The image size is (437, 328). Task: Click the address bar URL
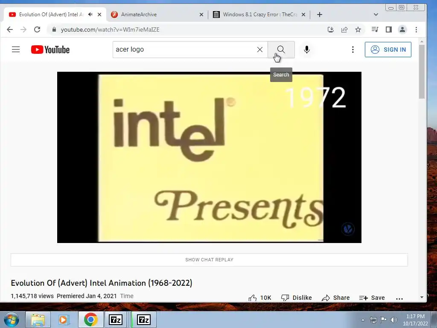click(x=110, y=29)
